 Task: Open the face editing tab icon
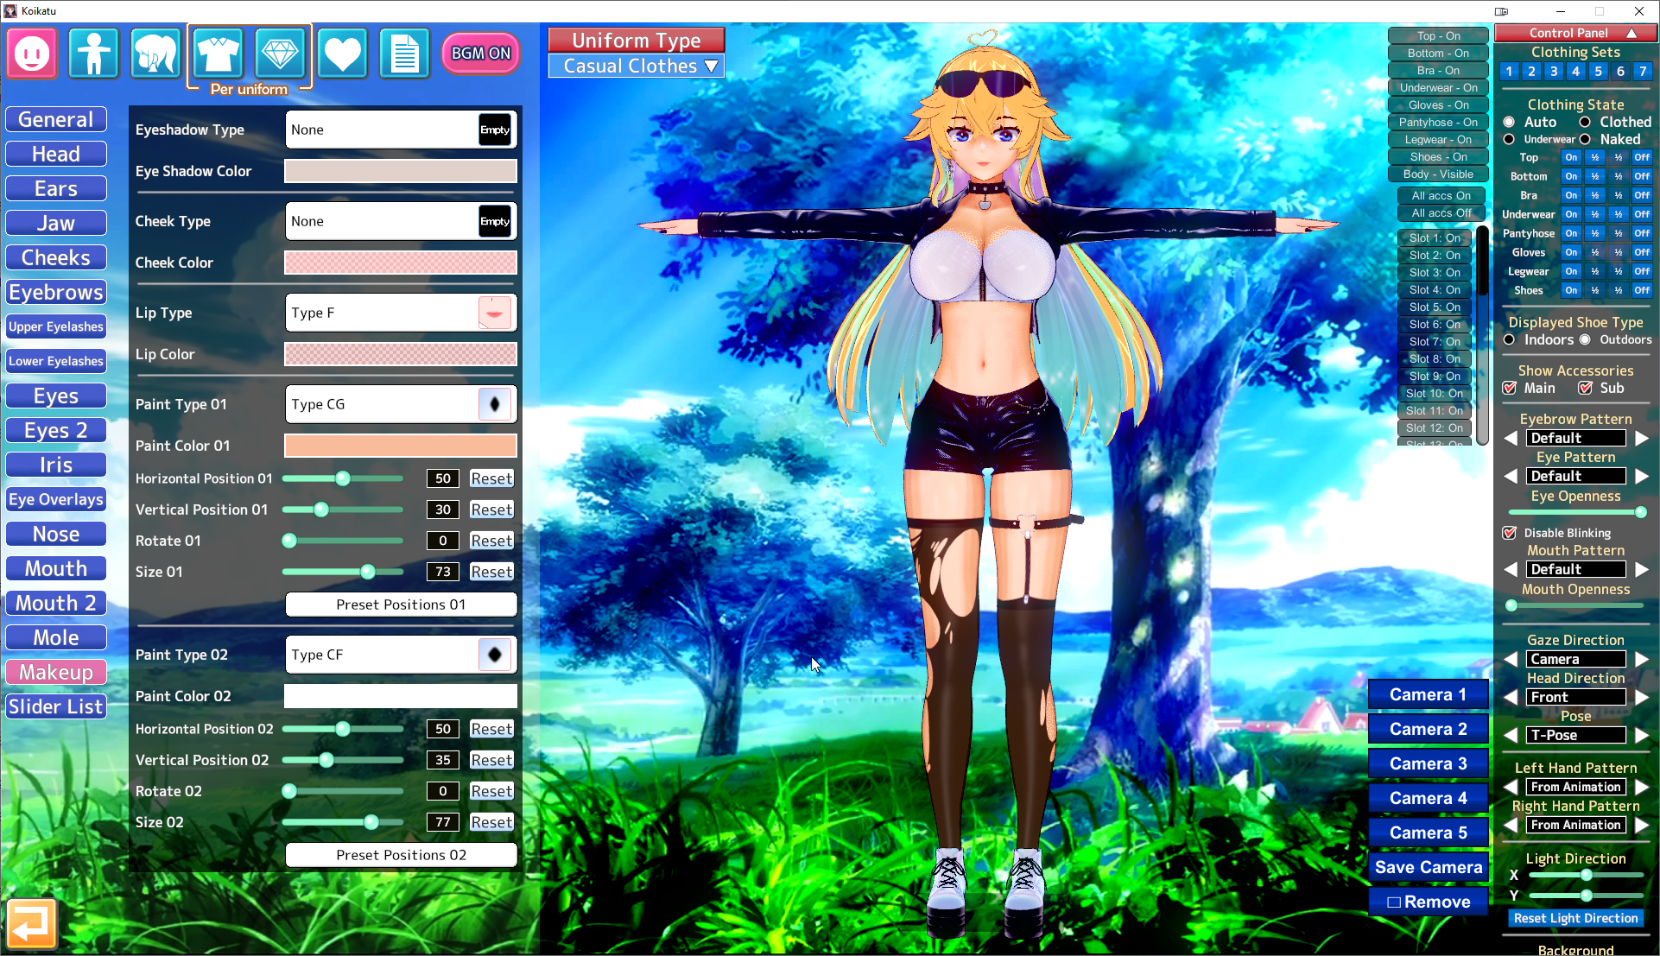point(32,54)
